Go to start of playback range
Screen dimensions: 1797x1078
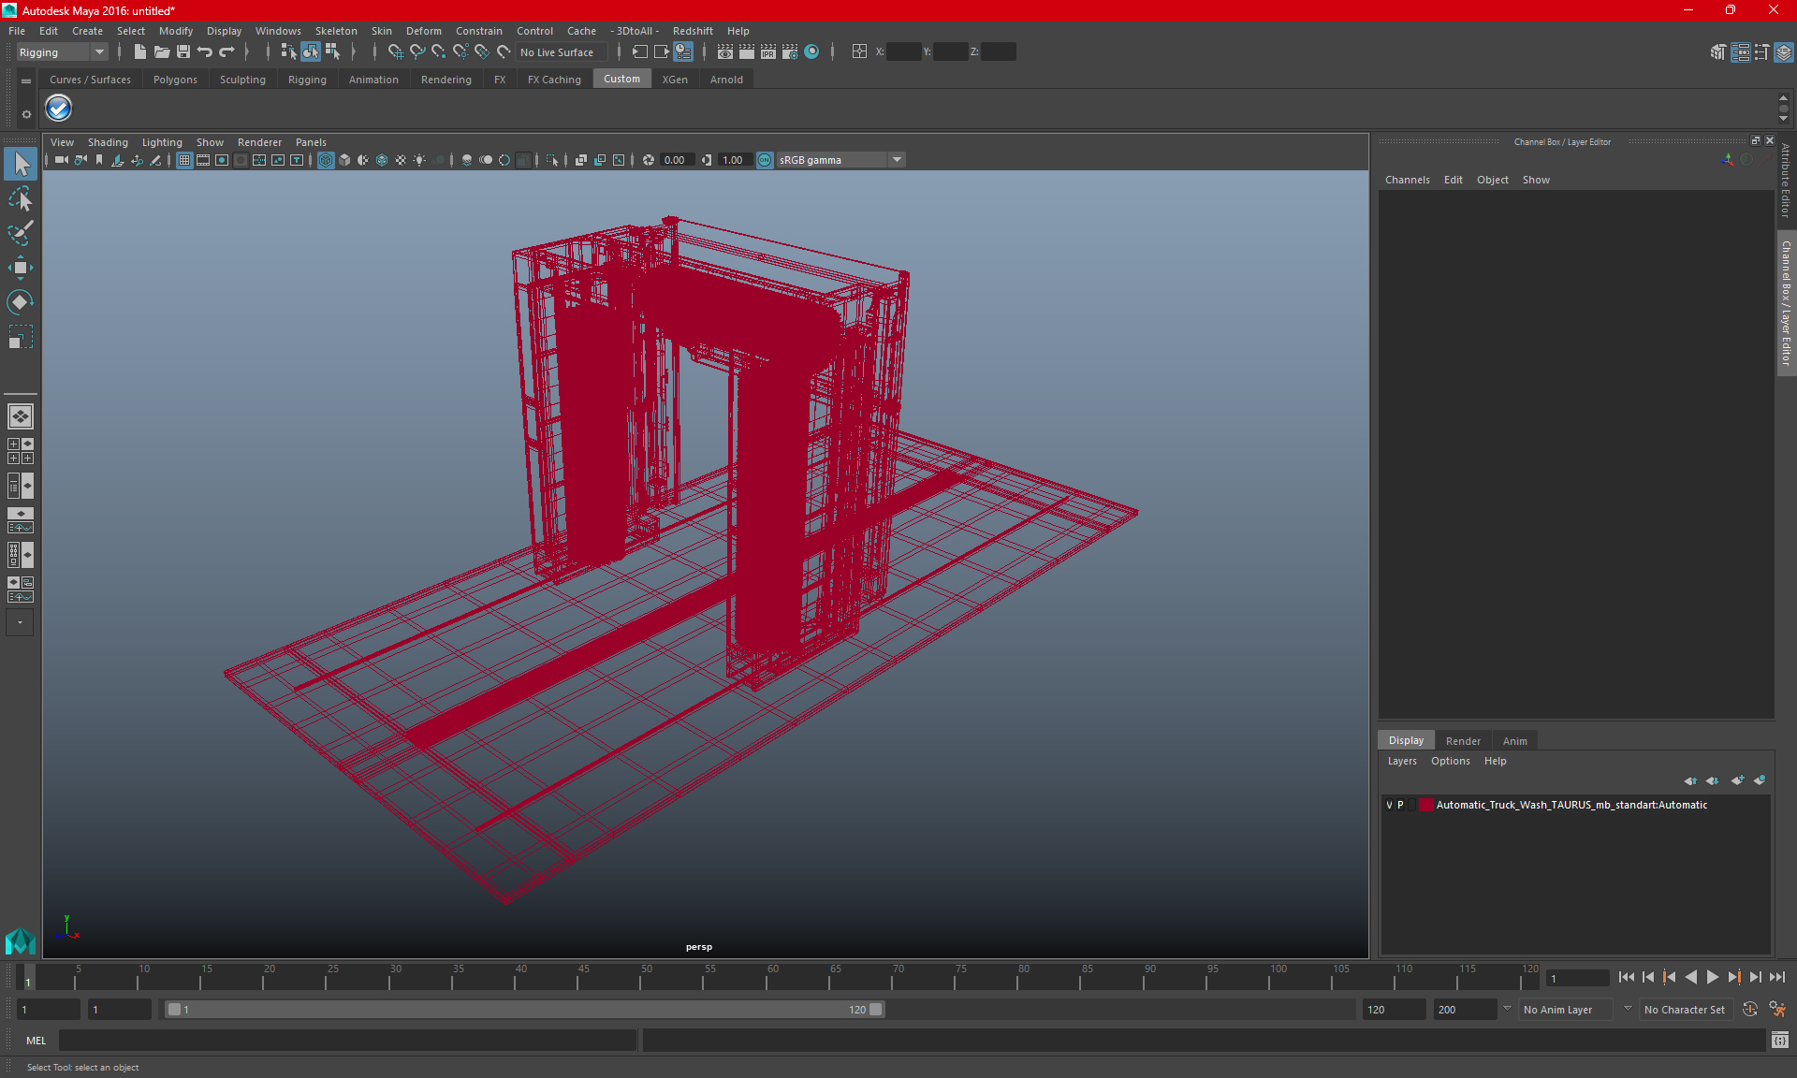(x=1627, y=977)
